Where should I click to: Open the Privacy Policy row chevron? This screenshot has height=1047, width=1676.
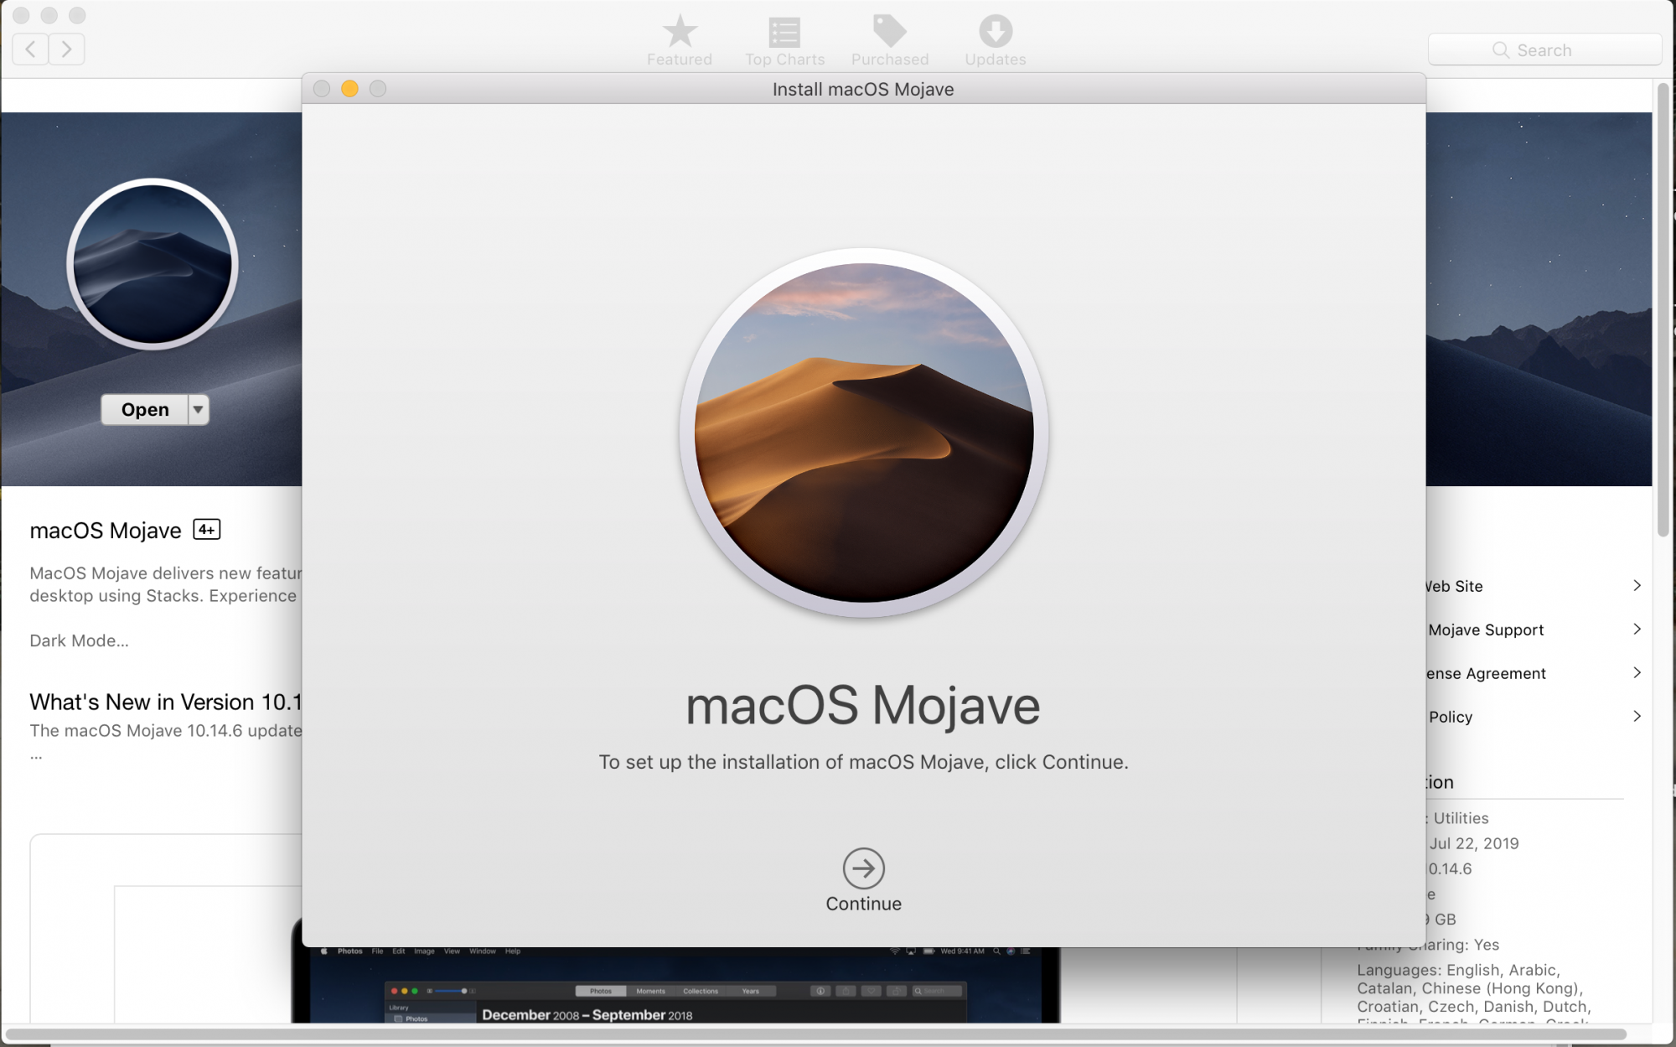point(1636,717)
